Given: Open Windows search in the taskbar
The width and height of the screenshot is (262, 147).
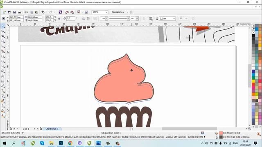Looking at the screenshot, I should 14,143.
